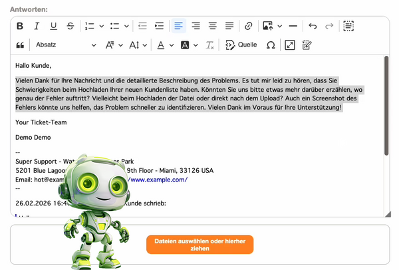This screenshot has width=399, height=270.
Task: Undo the last edit
Action: 313,26
